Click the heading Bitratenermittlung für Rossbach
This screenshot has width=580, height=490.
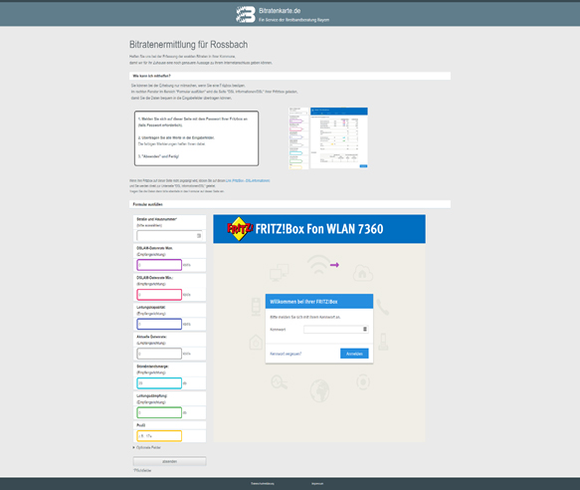189,45
